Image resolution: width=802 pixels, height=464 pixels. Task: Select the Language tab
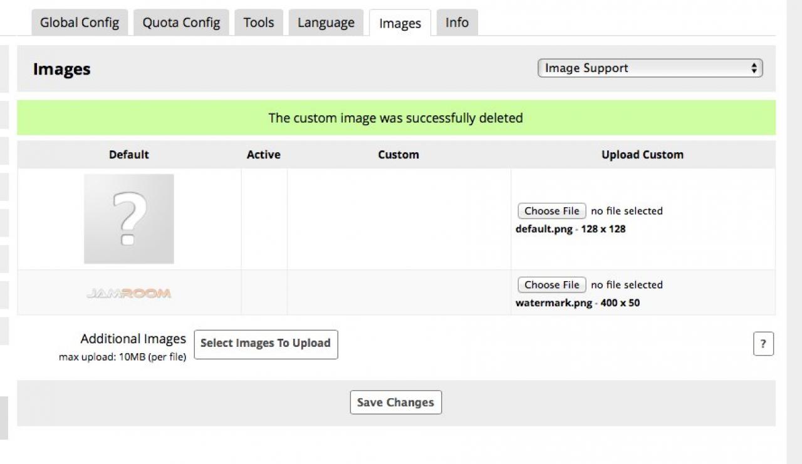pos(326,23)
